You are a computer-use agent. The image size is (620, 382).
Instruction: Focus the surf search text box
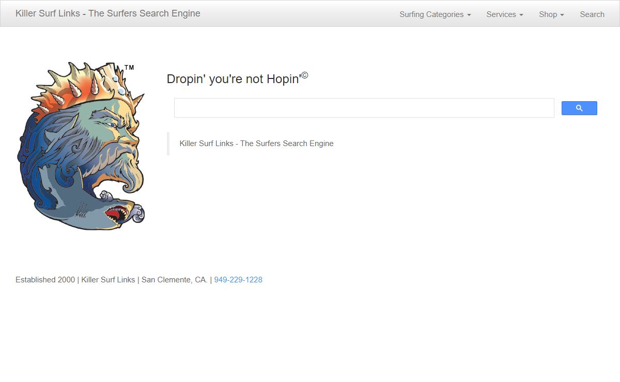tap(364, 108)
